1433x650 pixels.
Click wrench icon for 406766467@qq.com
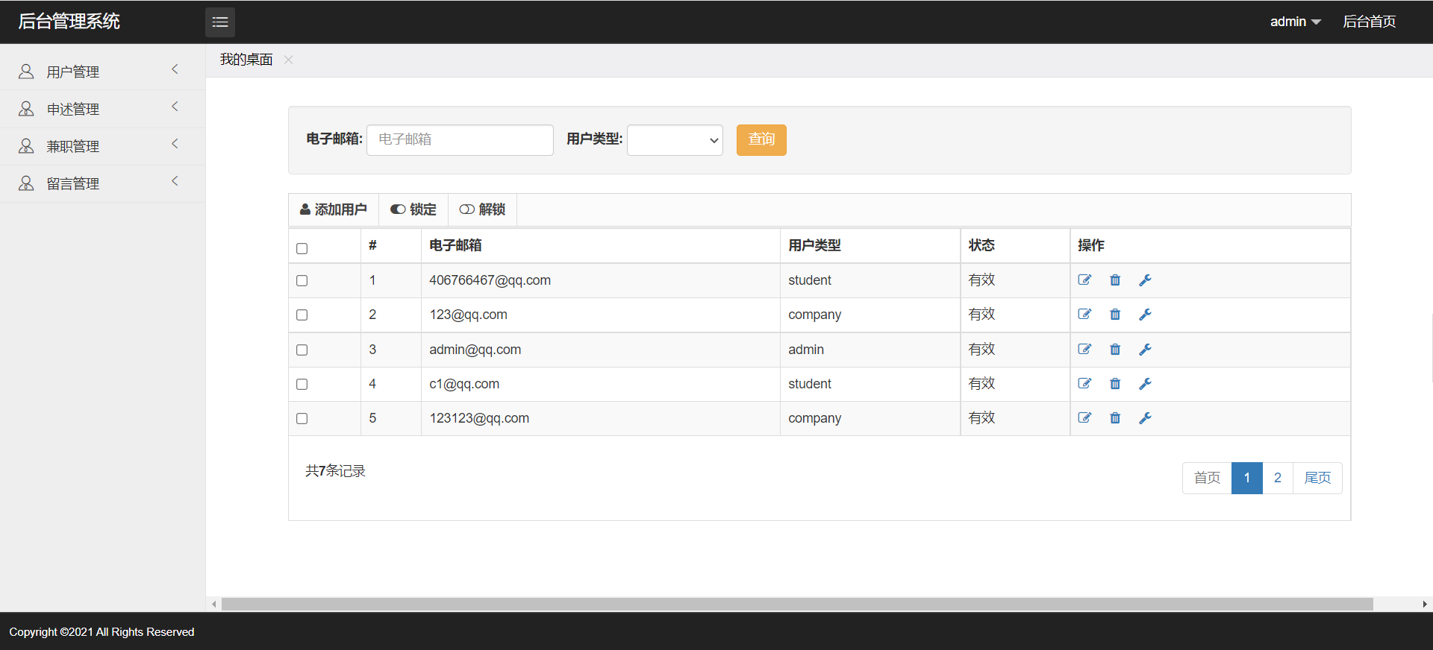[x=1145, y=280]
